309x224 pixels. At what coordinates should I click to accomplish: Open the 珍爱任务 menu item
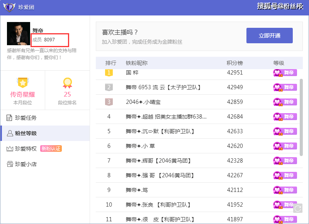pos(25,118)
